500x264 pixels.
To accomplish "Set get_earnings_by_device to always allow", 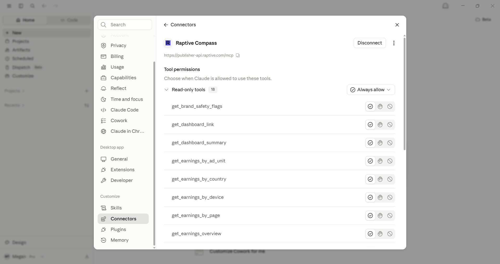I will click(370, 197).
